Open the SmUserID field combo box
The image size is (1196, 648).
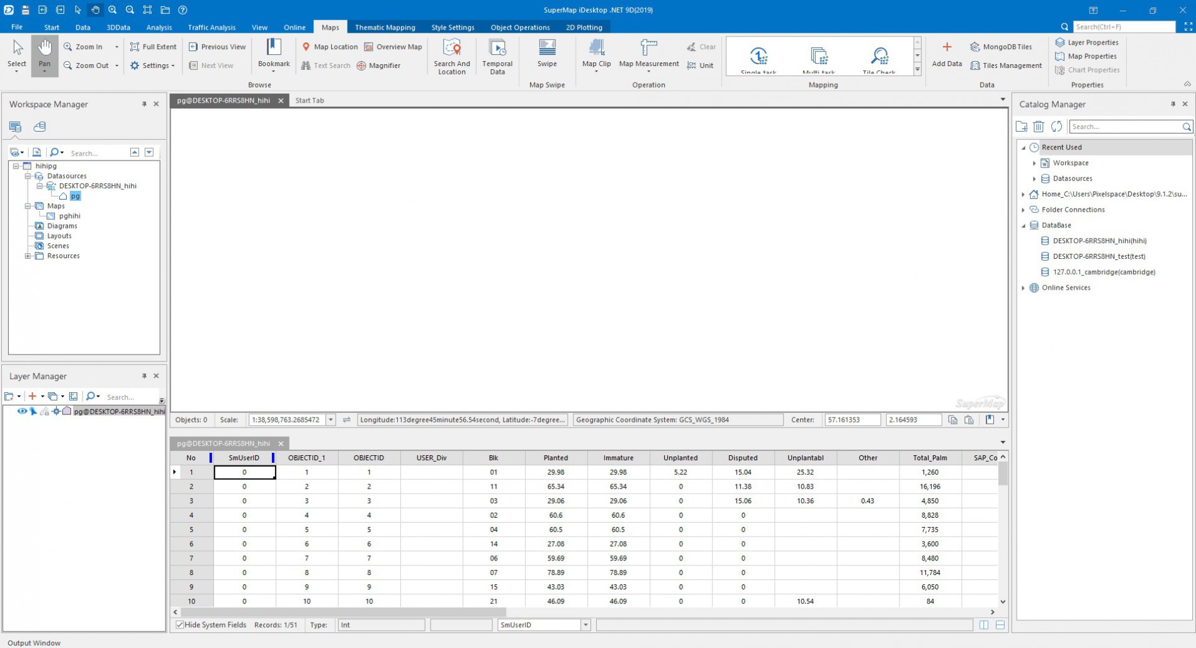[544, 625]
